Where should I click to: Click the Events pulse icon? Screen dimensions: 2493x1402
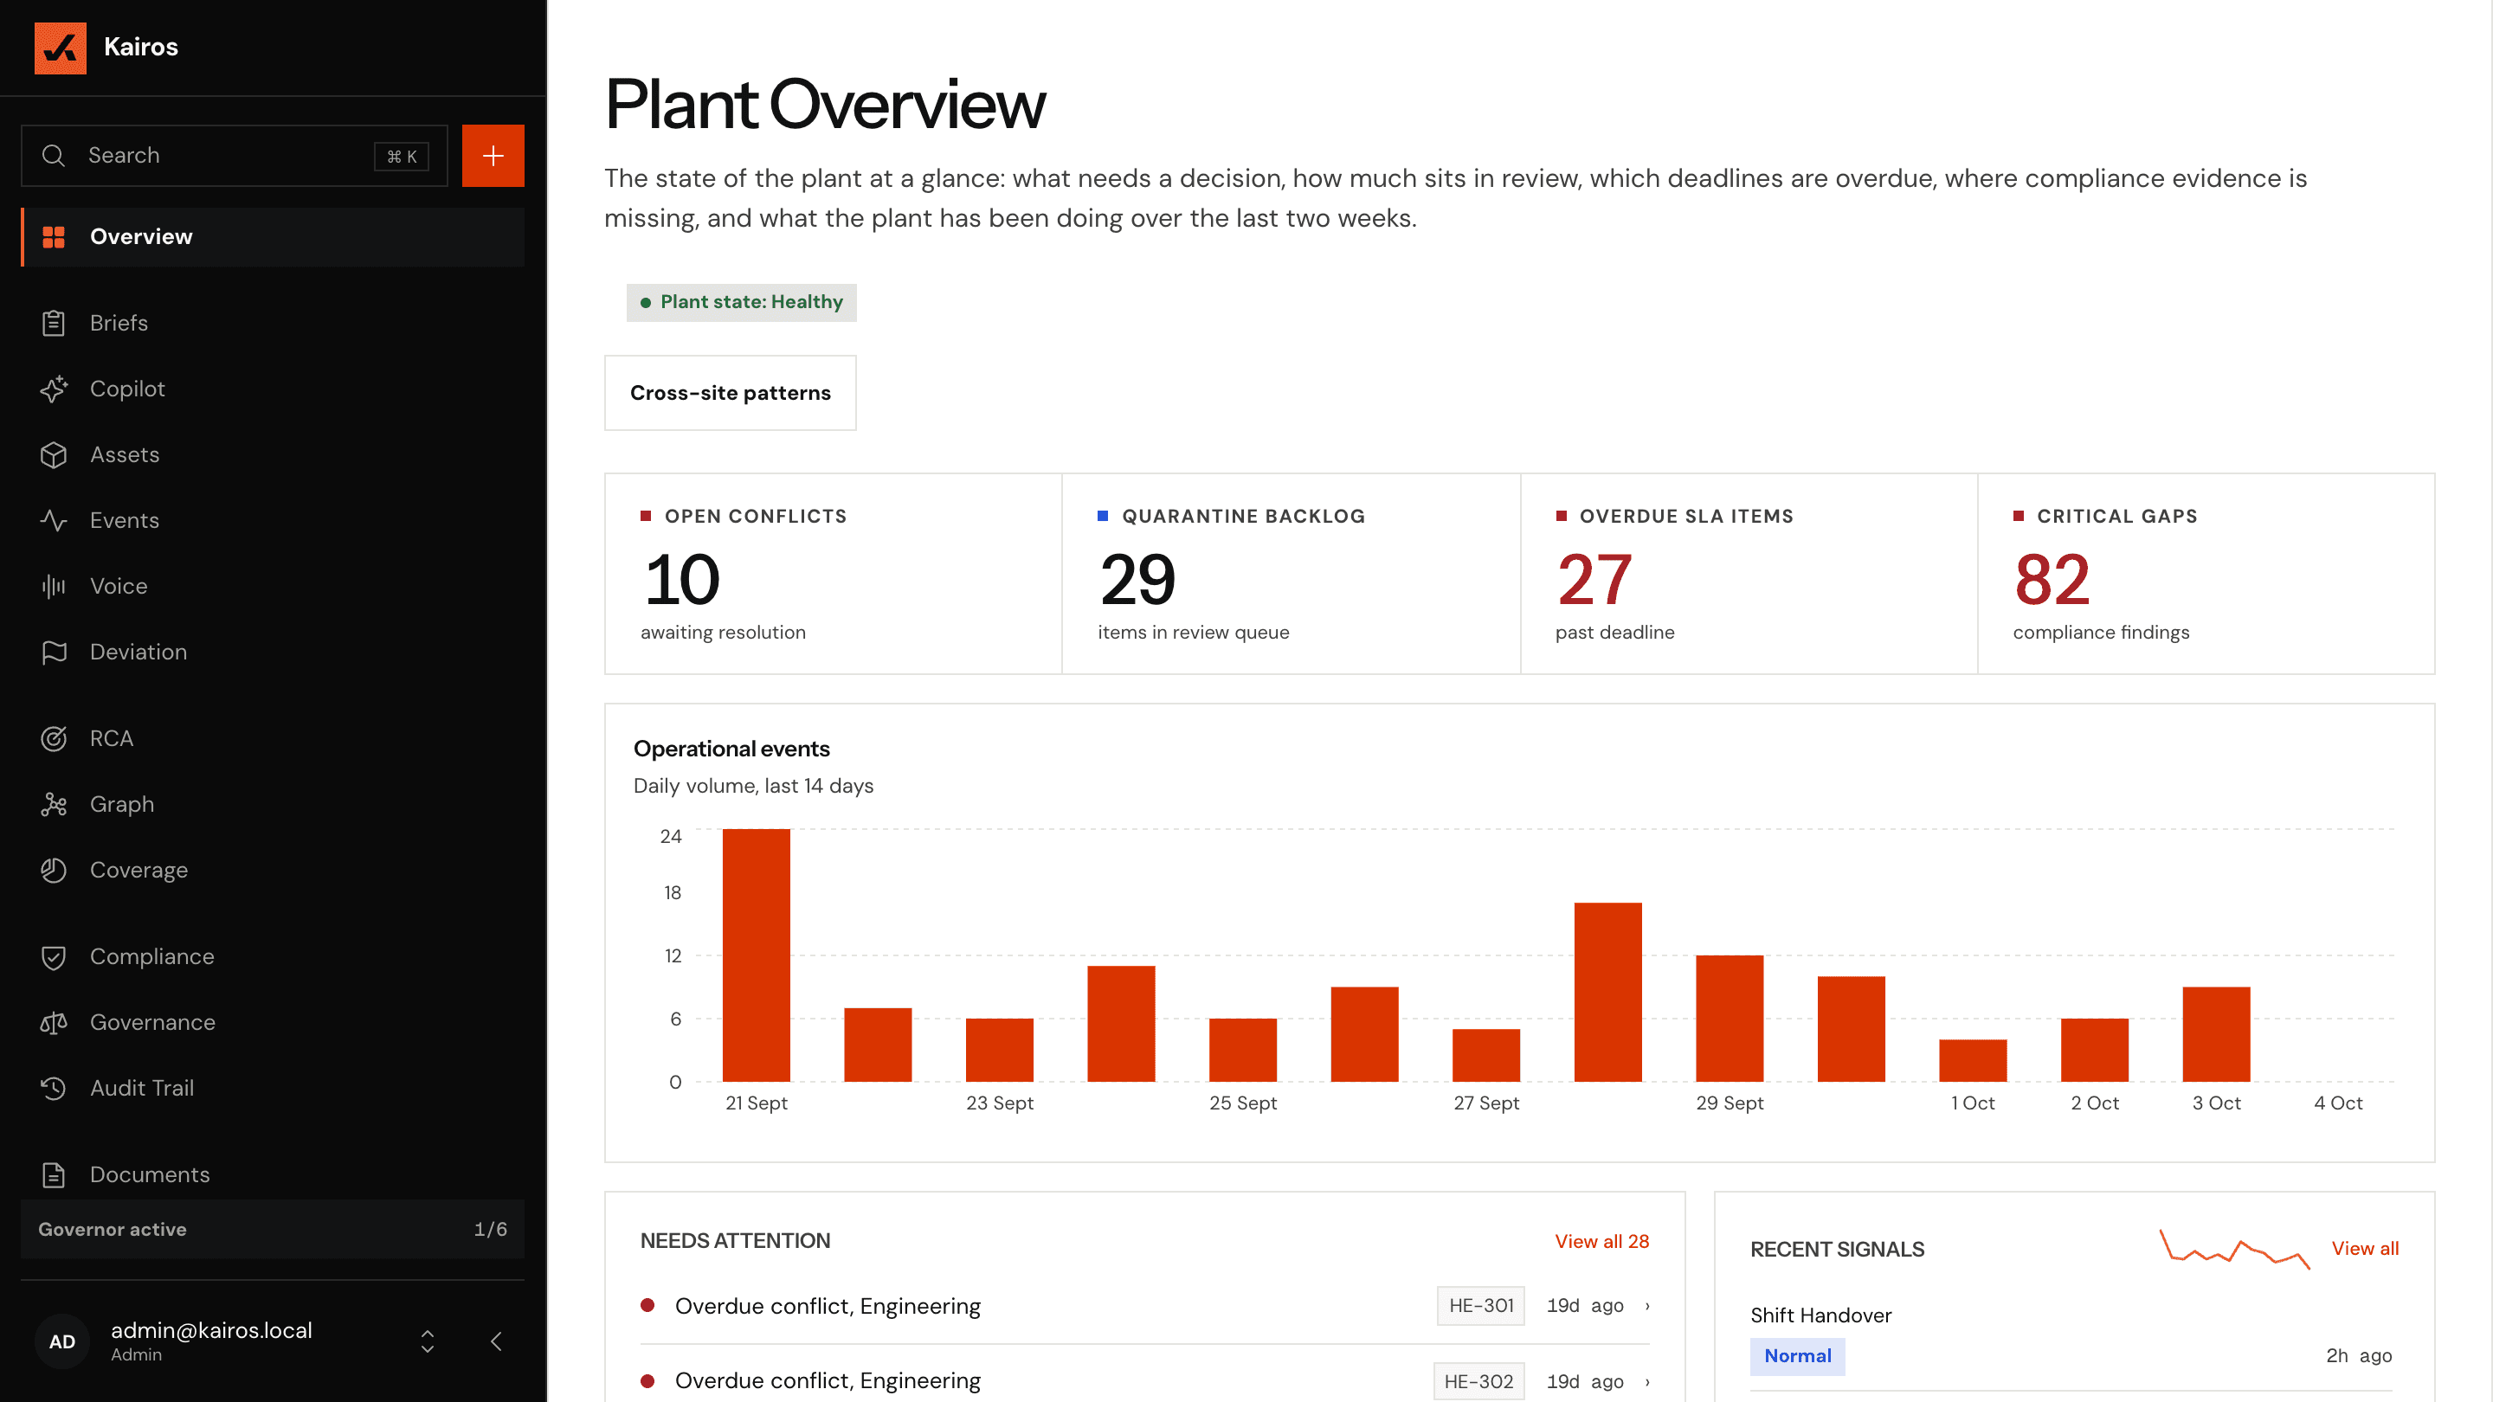(55, 520)
